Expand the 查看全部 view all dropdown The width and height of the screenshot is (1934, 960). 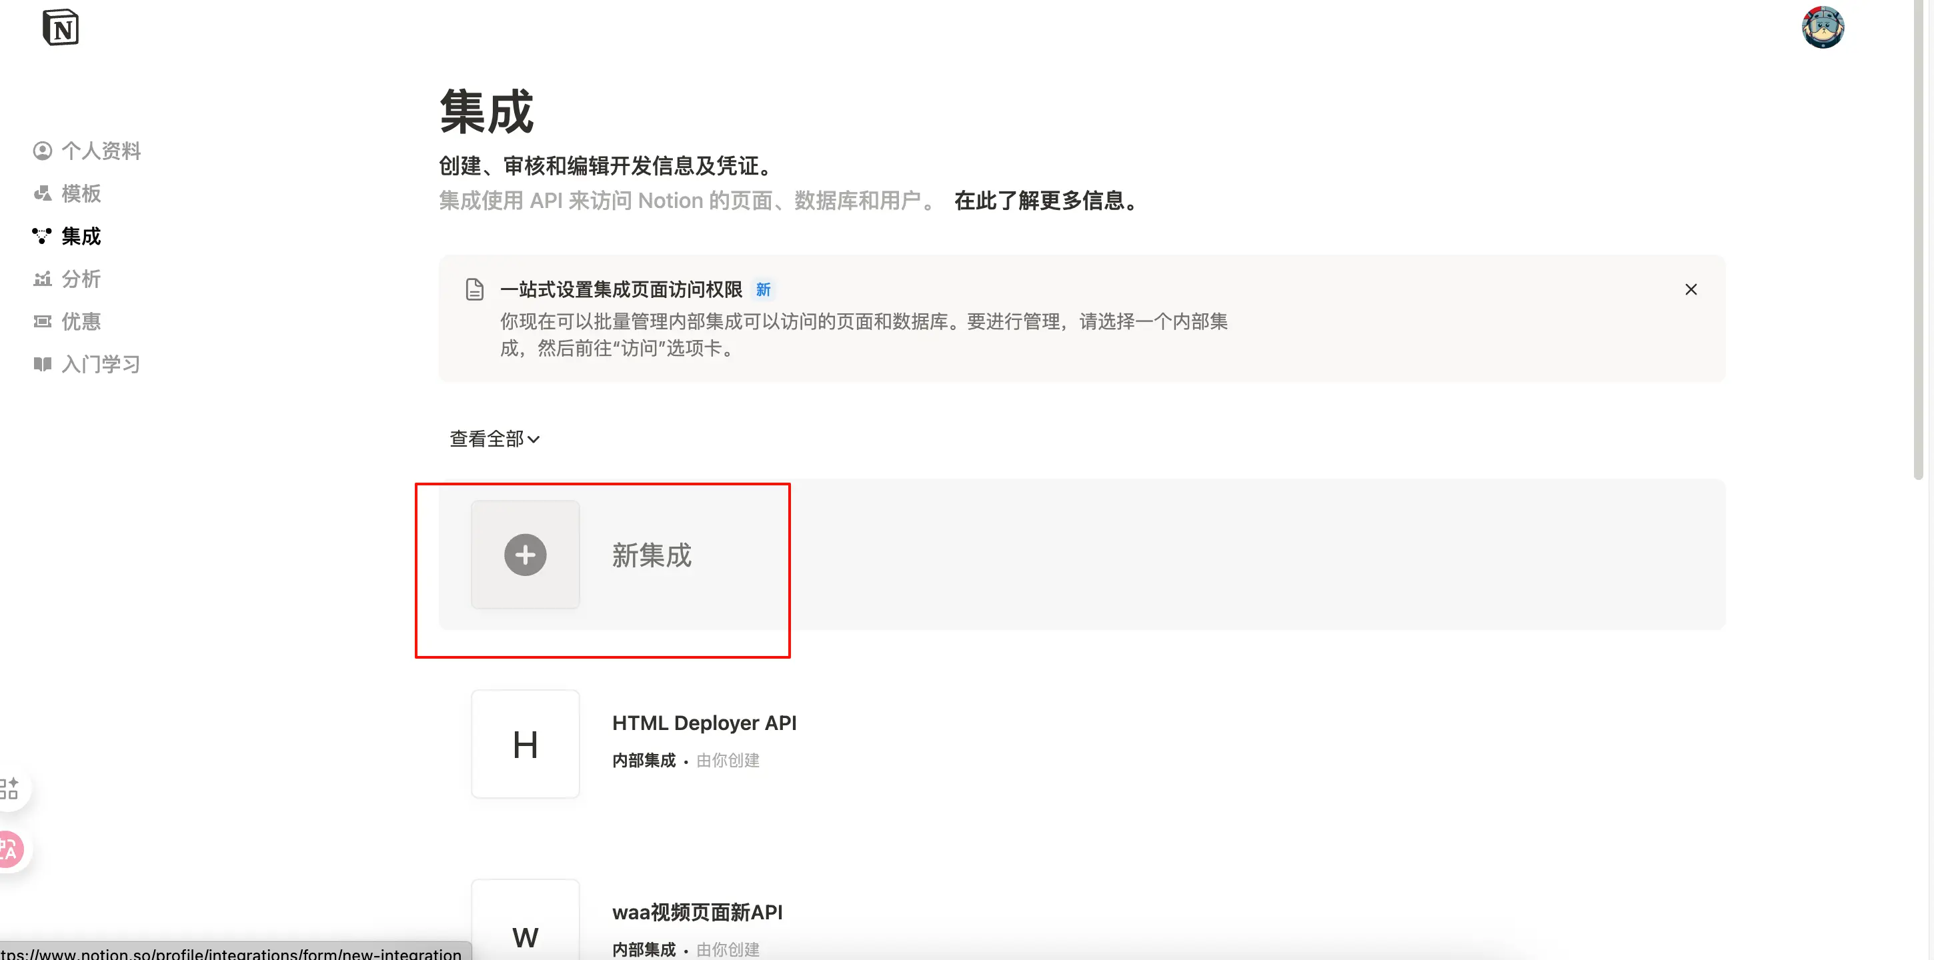494,439
